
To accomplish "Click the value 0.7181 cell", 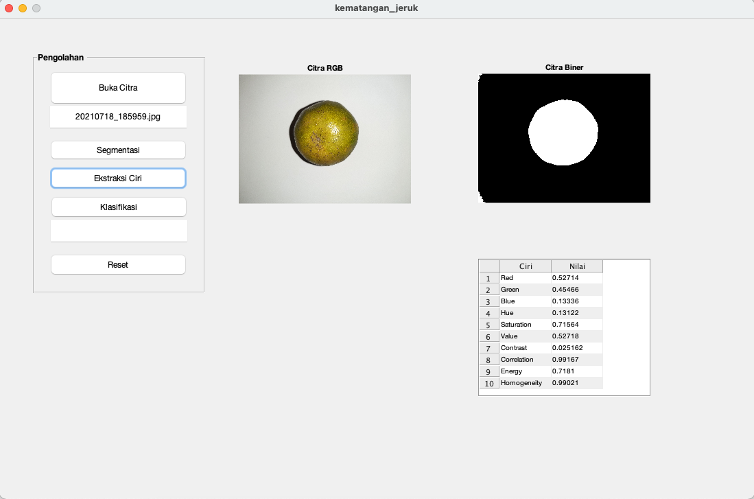I will (577, 371).
